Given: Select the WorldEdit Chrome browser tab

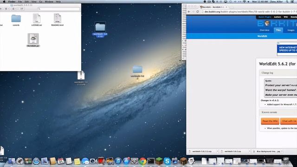Looking at the screenshot, I should pyautogui.click(x=213, y=7).
